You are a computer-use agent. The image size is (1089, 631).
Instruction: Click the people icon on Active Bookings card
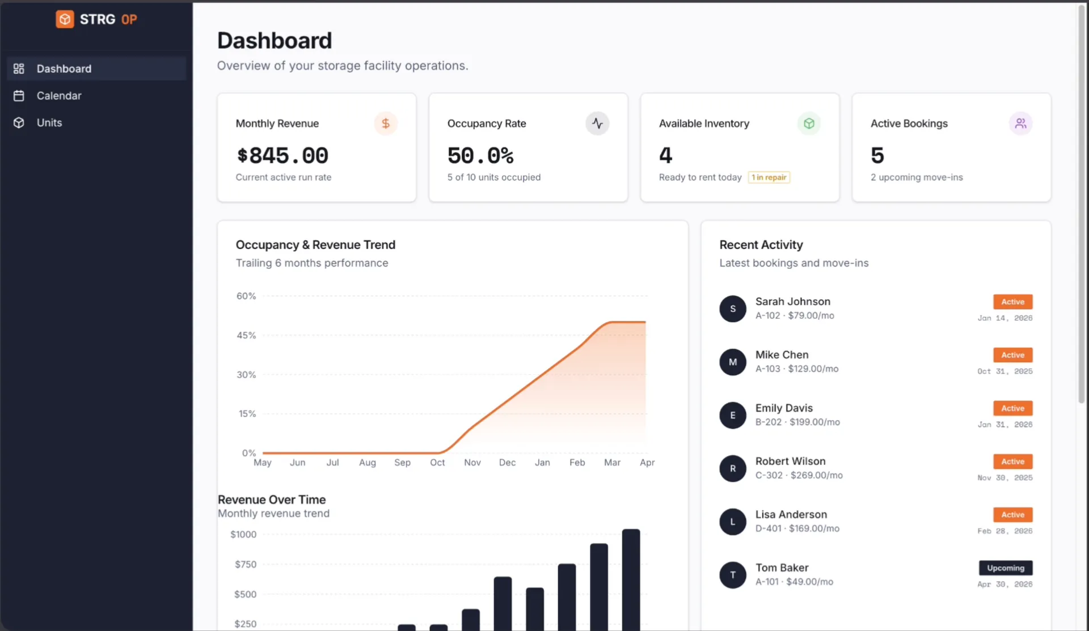coord(1021,123)
